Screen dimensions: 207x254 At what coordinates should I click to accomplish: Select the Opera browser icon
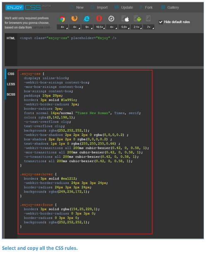[x=99, y=19]
